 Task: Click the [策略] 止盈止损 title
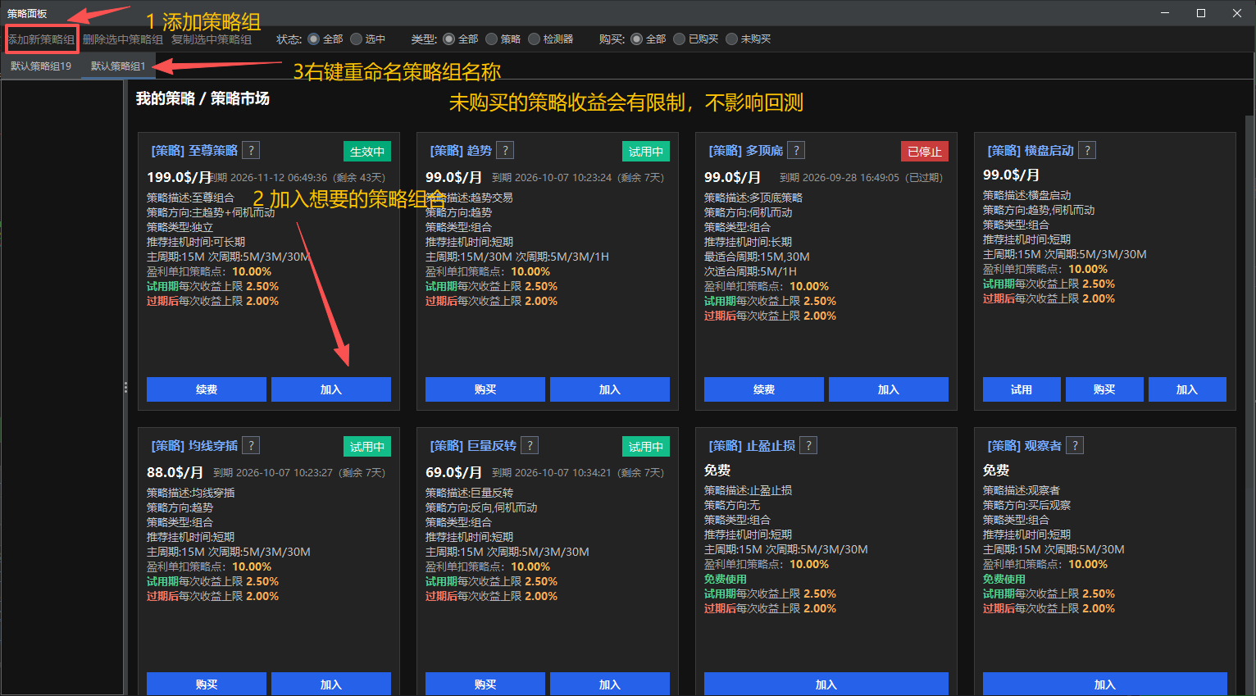coord(752,446)
